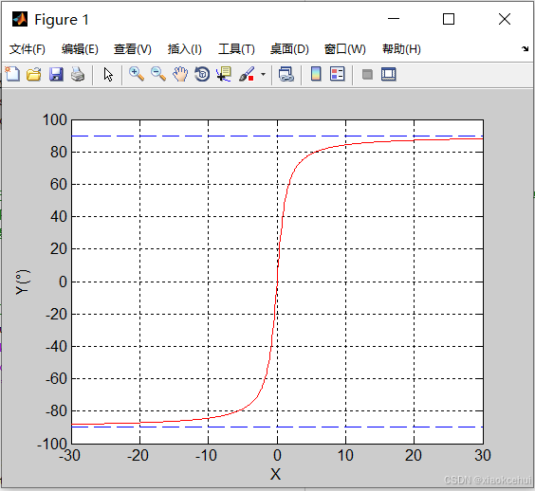Select the Pan hand tool

180,74
